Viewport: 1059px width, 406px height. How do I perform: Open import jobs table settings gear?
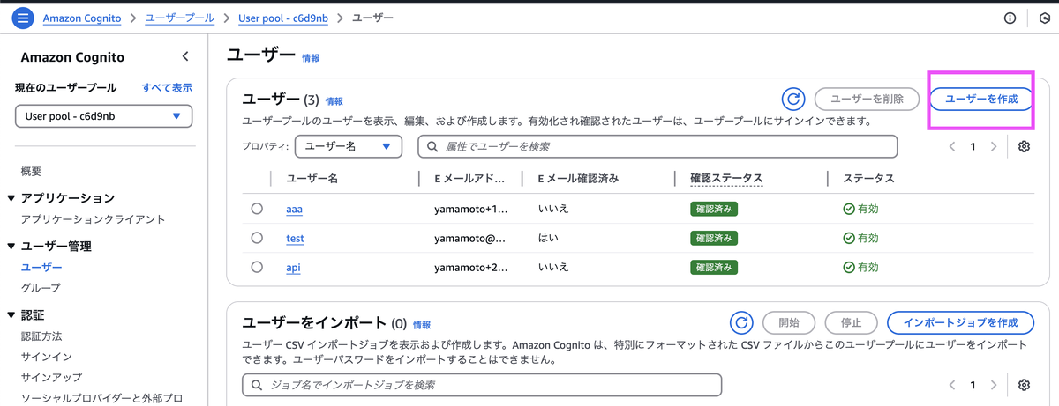pyautogui.click(x=1024, y=385)
